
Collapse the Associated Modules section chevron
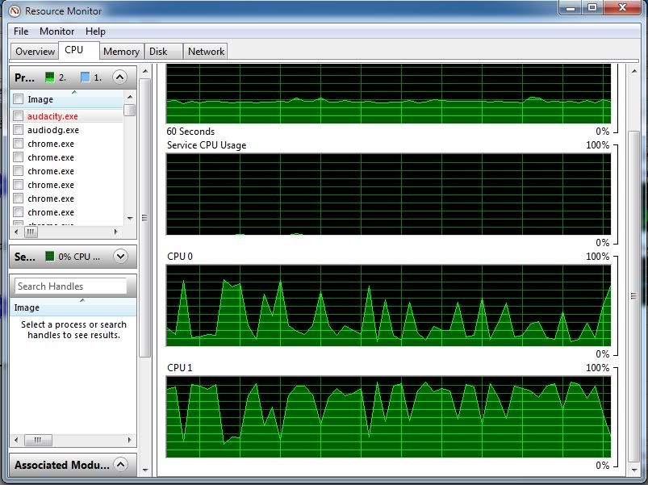(120, 464)
